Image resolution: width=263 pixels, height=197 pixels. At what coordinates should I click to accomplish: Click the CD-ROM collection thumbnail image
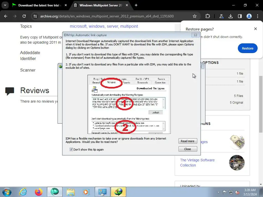237,142
